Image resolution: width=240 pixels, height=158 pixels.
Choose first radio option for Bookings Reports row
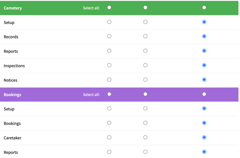tap(109, 152)
